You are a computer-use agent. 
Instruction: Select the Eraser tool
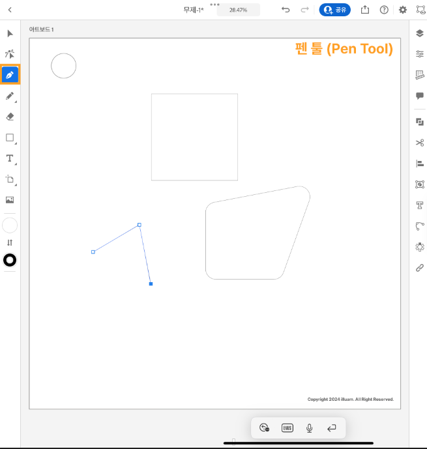(x=10, y=117)
